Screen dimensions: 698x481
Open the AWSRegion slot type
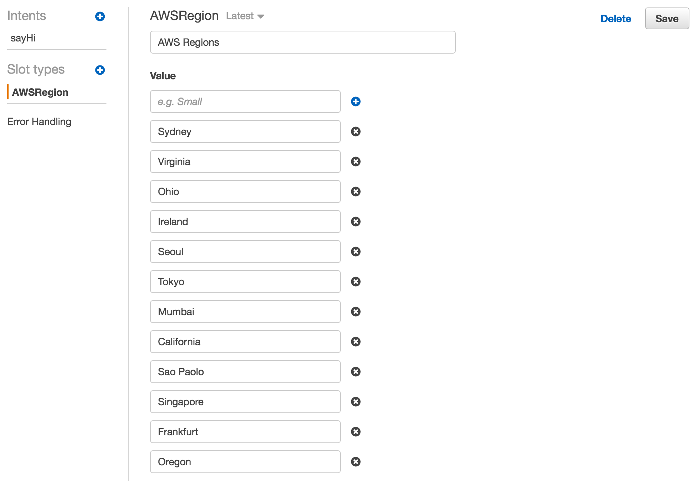click(x=40, y=92)
